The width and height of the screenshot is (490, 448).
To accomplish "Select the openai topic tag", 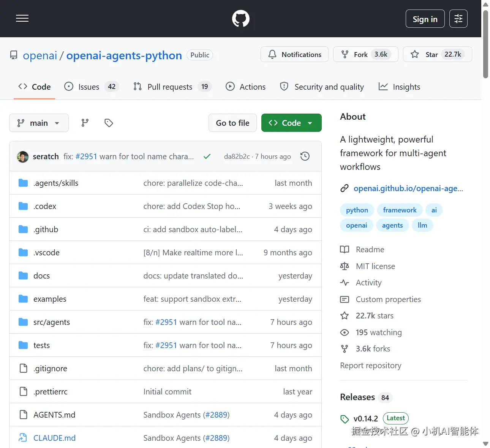I will coord(357,225).
